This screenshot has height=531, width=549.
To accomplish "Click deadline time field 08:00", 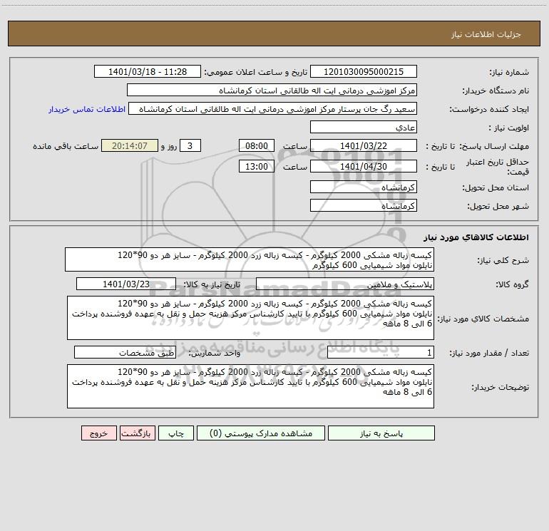I will pos(256,146).
